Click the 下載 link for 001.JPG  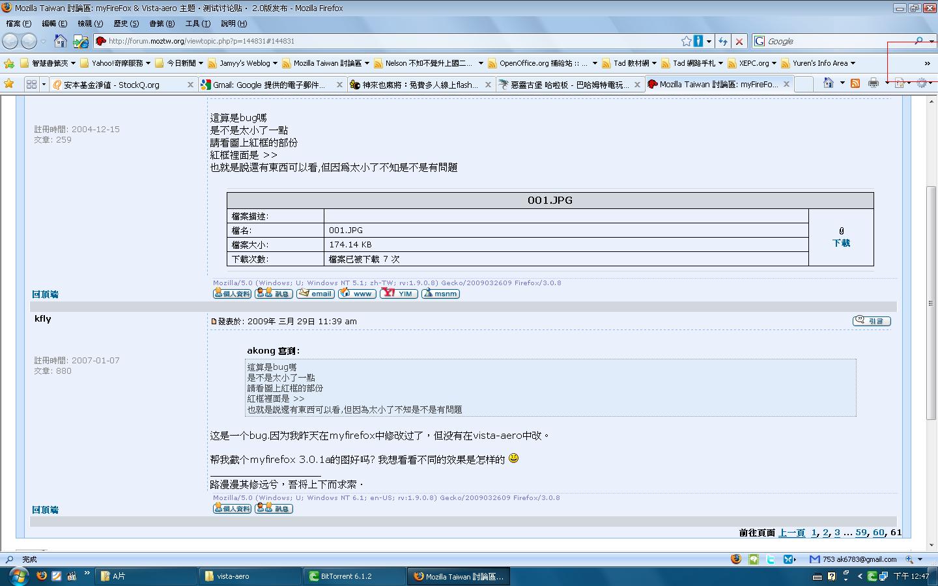pyautogui.click(x=841, y=243)
